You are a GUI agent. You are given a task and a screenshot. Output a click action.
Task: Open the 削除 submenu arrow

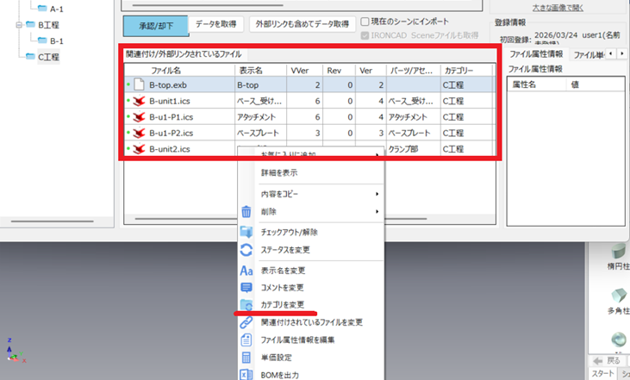click(x=377, y=212)
